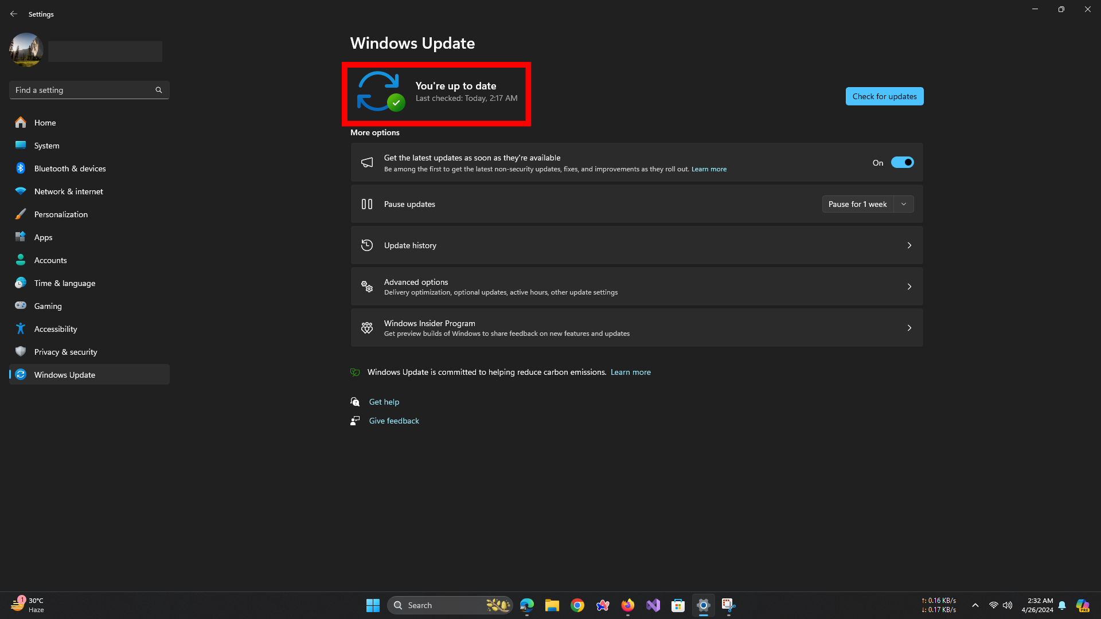Select Network & internet in sidebar
The height and width of the screenshot is (619, 1101).
click(68, 191)
